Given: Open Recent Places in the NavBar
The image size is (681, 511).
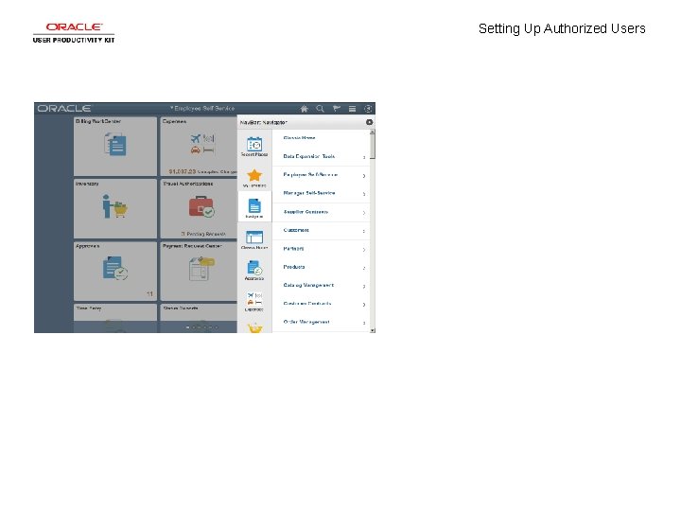Looking at the screenshot, I should [254, 147].
